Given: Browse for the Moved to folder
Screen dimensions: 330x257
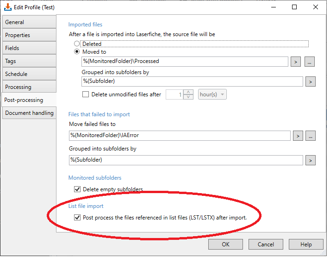Looking at the screenshot, I should coord(309,62).
